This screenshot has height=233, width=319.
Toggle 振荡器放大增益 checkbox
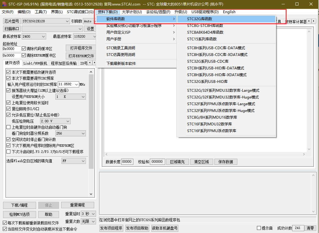8,90
